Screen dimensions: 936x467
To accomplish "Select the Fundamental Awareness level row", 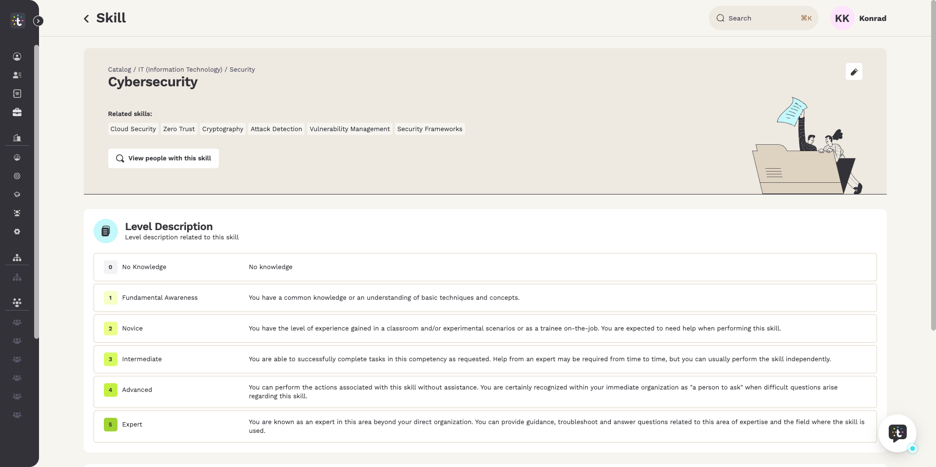I will 485,298.
